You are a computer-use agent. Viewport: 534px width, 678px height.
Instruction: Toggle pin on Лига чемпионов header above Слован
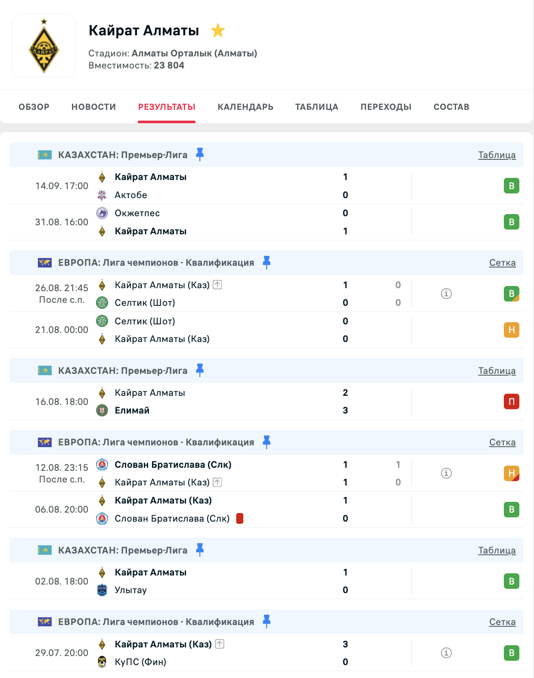point(267,442)
